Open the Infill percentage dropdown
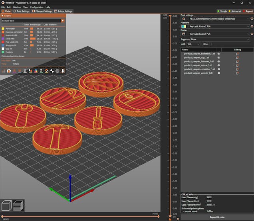Viewport: 254px width, 221px height. (x=193, y=44)
